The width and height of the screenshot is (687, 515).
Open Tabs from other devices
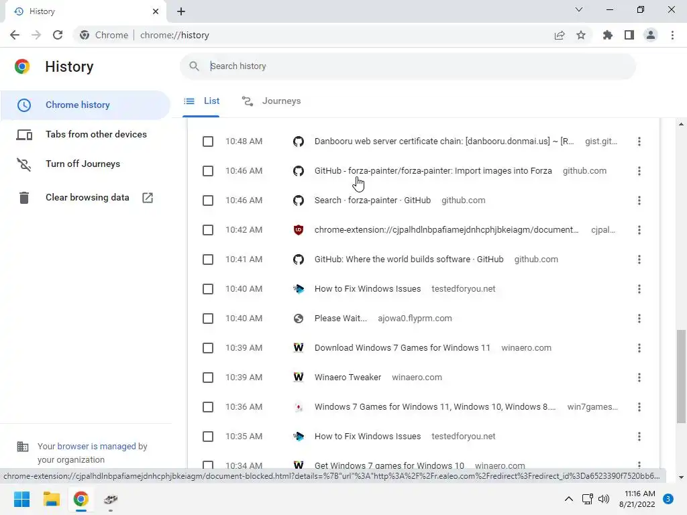(x=85, y=134)
